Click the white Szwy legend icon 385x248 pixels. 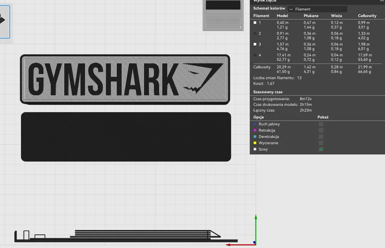[x=254, y=149]
